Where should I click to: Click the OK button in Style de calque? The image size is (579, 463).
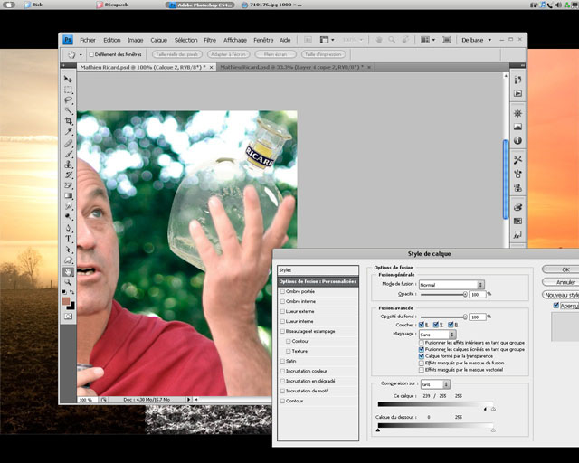pos(565,269)
